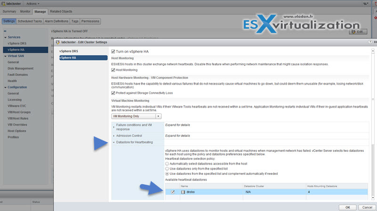Image resolution: width=377 pixels, height=211 pixels.
Task: Open the Permissions sub-tab
Action: [x=90, y=21]
